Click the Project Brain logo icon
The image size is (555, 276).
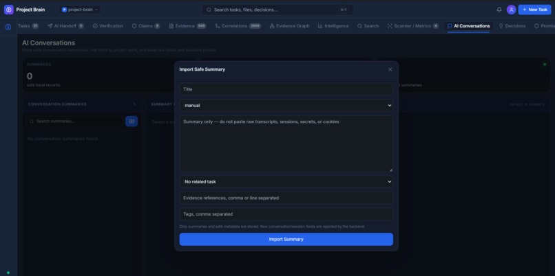[x=8, y=10]
